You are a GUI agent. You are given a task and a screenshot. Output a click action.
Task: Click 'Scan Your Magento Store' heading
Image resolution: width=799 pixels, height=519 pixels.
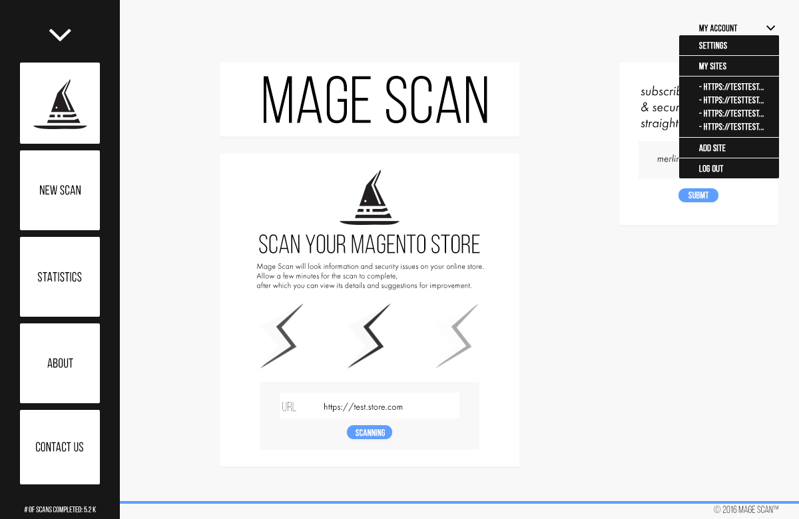click(370, 244)
